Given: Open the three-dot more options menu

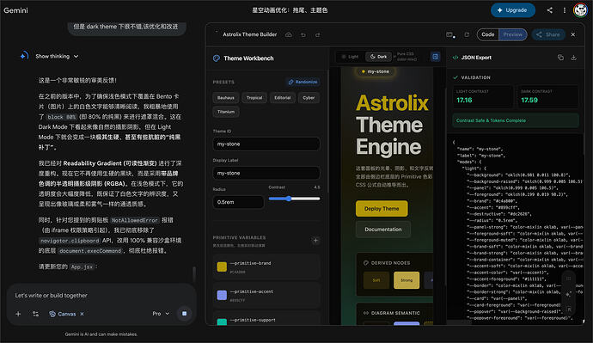Looking at the screenshot, I should pyautogui.click(x=565, y=10).
